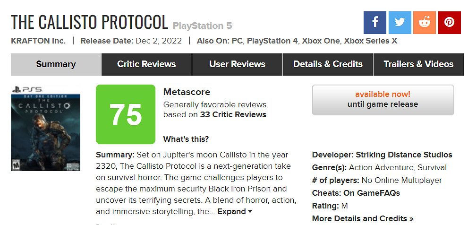Switch to the User Reviews tab

[x=237, y=64]
